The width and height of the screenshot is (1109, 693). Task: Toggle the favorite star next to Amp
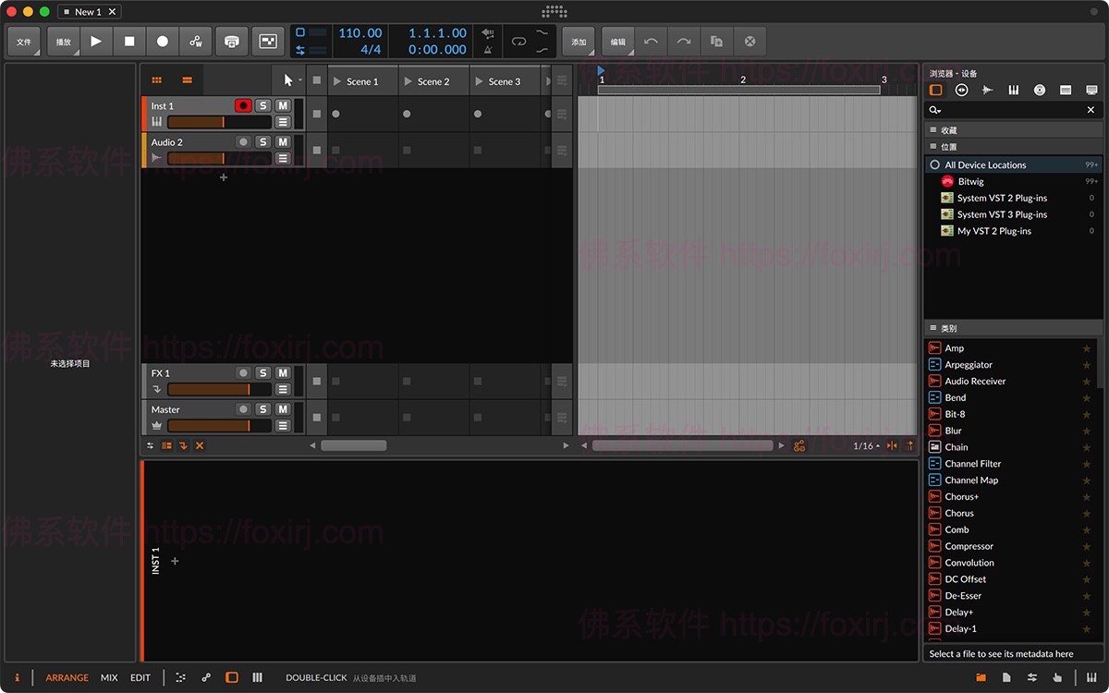(x=1087, y=348)
